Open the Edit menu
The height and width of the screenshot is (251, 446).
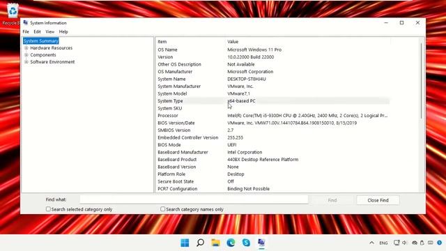[37, 31]
